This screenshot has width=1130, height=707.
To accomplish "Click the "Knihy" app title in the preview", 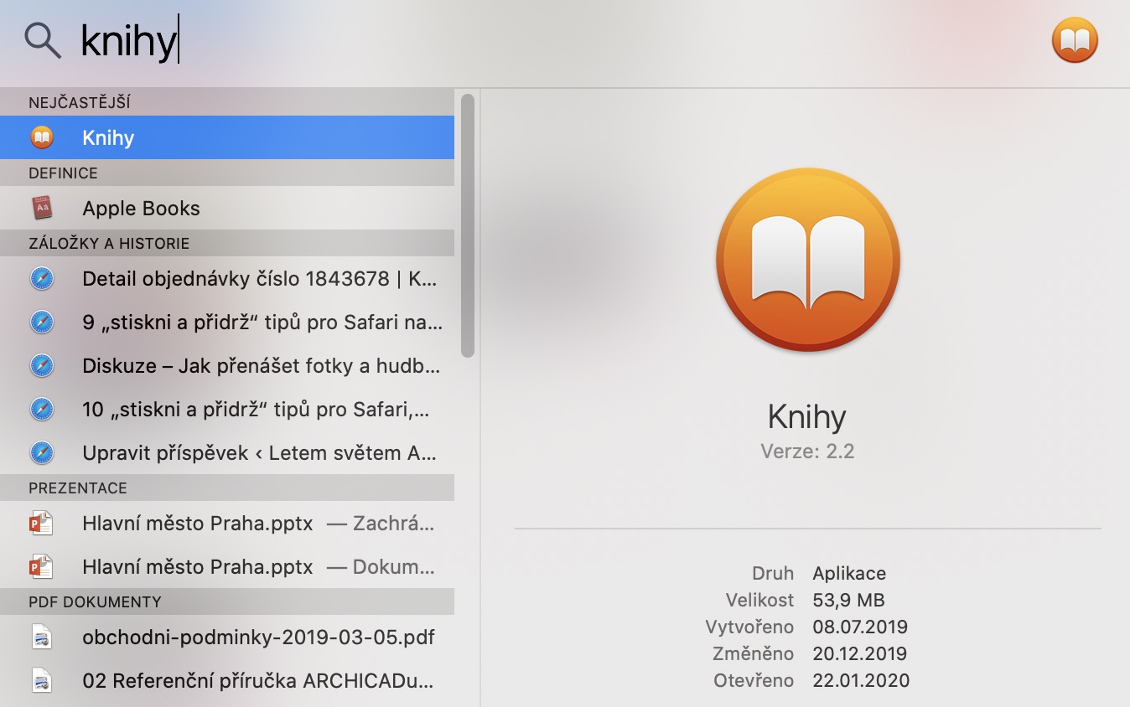I will [807, 416].
